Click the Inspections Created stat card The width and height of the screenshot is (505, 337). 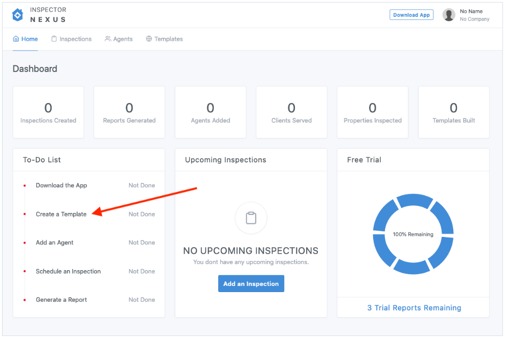click(48, 112)
